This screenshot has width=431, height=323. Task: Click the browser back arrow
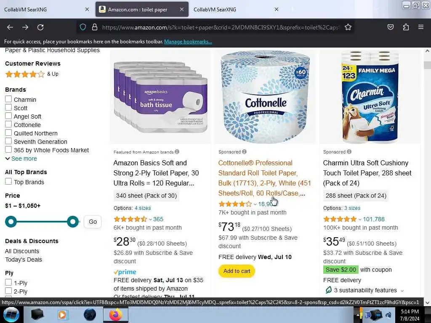click(10, 27)
